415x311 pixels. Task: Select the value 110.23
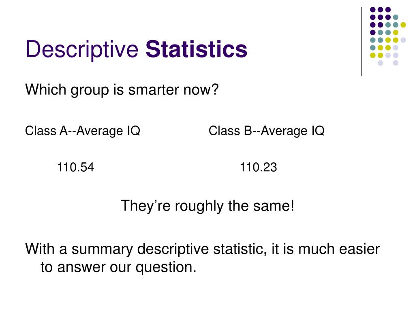(258, 167)
